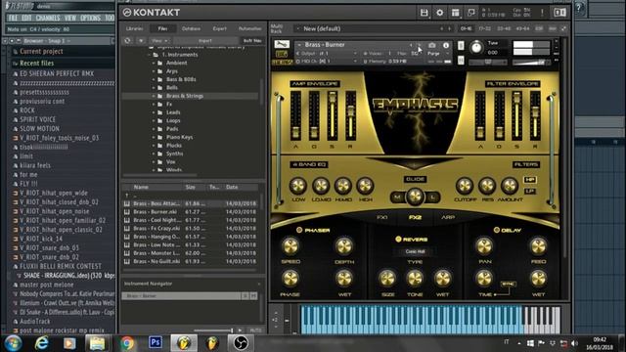Adjust the Delay Feed knob
This screenshot has width=626, height=352.
click(538, 246)
